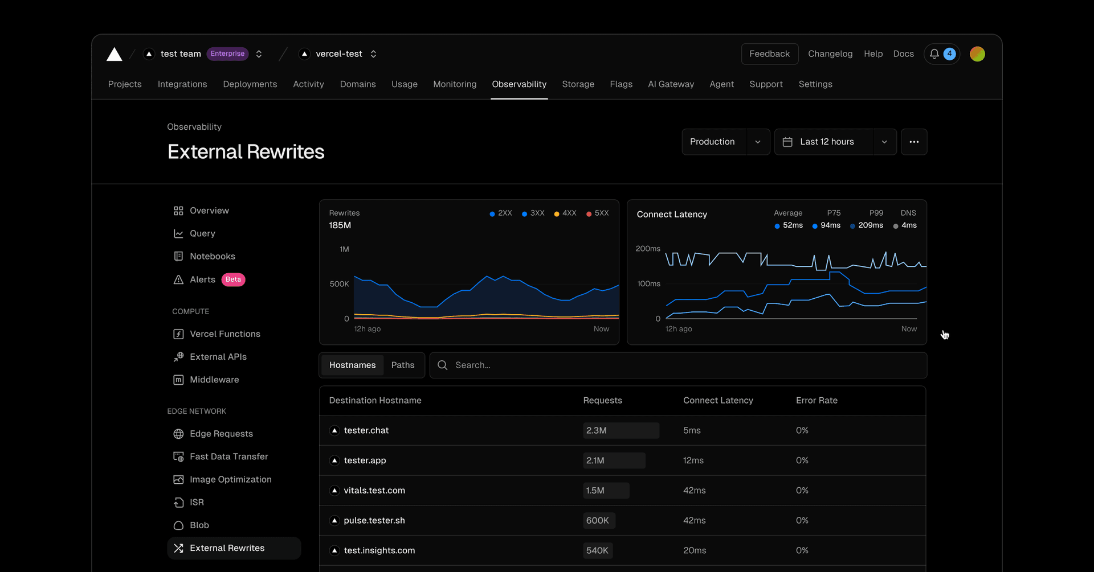Go to the Deployments tab

[x=250, y=84]
